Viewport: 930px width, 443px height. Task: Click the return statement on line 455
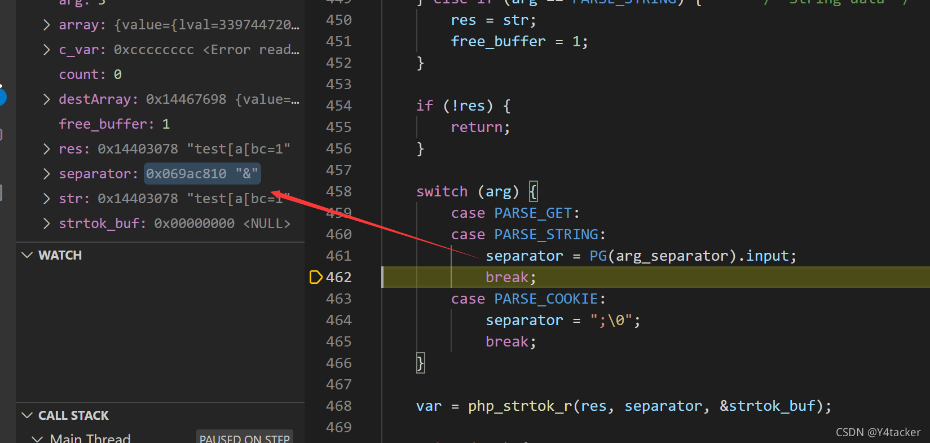(481, 127)
